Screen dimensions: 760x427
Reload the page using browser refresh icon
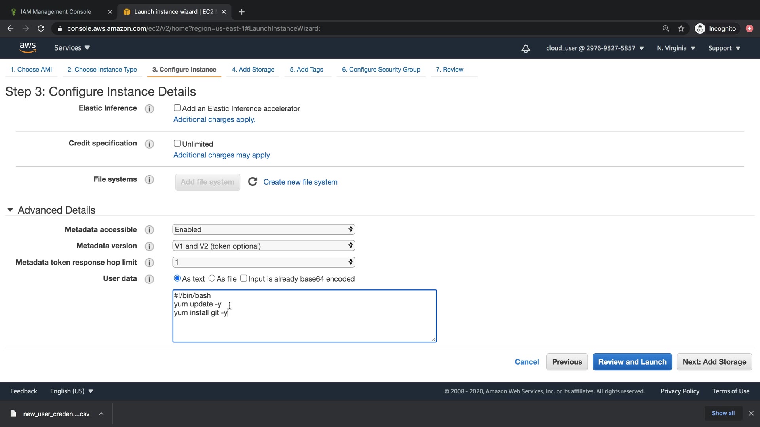[x=41, y=28]
